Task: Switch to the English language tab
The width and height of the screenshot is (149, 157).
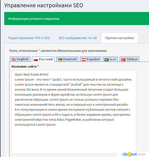Action: click(x=20, y=59)
